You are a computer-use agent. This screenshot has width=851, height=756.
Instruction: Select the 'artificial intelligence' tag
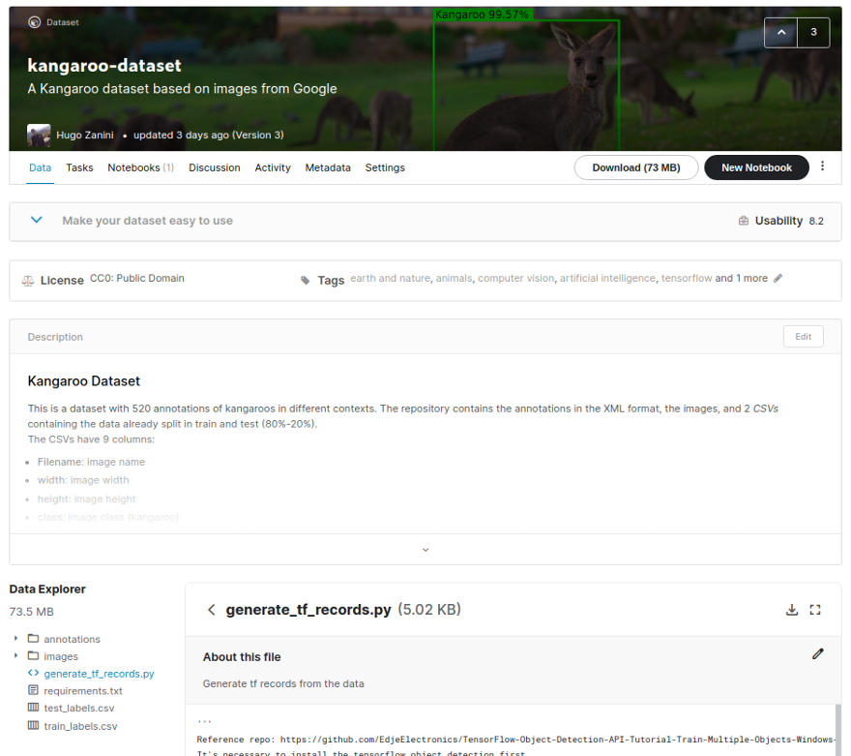tap(607, 278)
